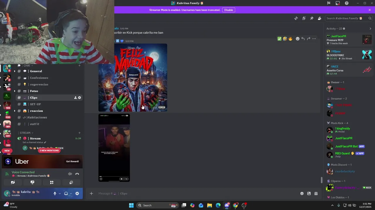Screen dimensions: 375x210
Task: Open the Help question mark icon
Action: pyautogui.click(x=347, y=3)
